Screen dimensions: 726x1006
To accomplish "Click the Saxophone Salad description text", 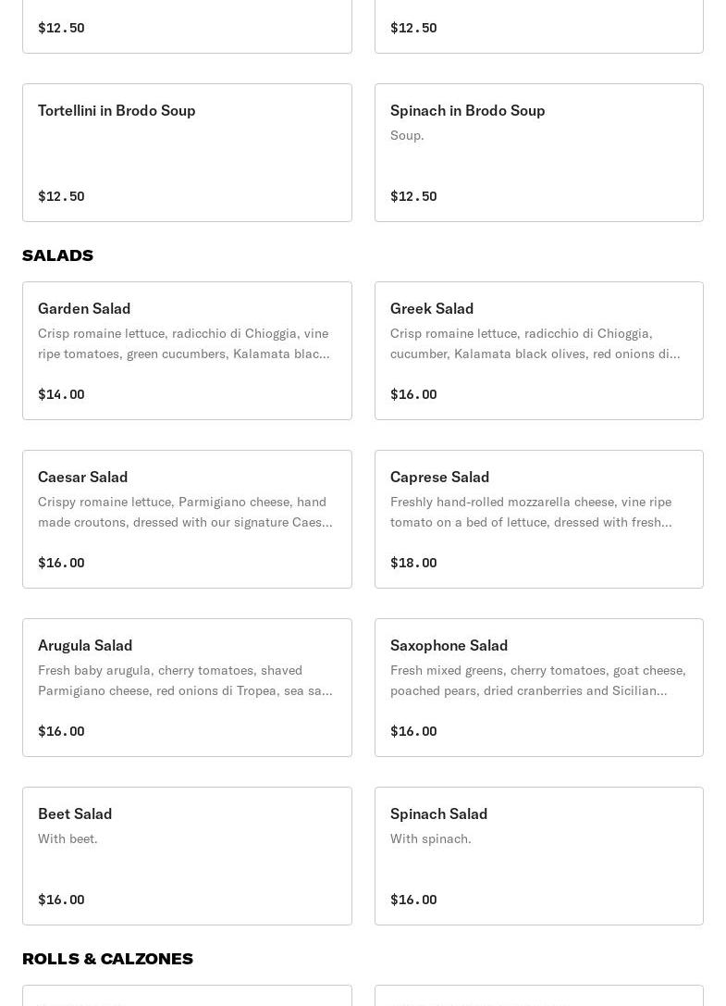I will click(x=537, y=680).
